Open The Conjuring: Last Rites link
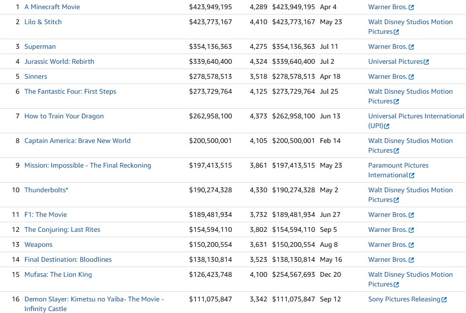The width and height of the screenshot is (466, 313). [62, 229]
